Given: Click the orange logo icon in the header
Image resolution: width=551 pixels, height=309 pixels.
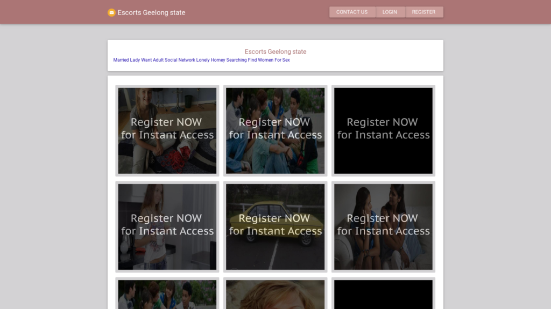Looking at the screenshot, I should [111, 12].
